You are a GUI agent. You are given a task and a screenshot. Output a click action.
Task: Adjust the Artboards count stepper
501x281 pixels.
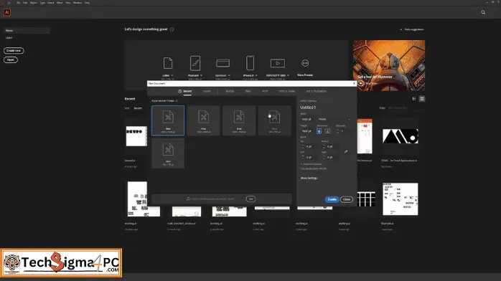click(x=338, y=131)
